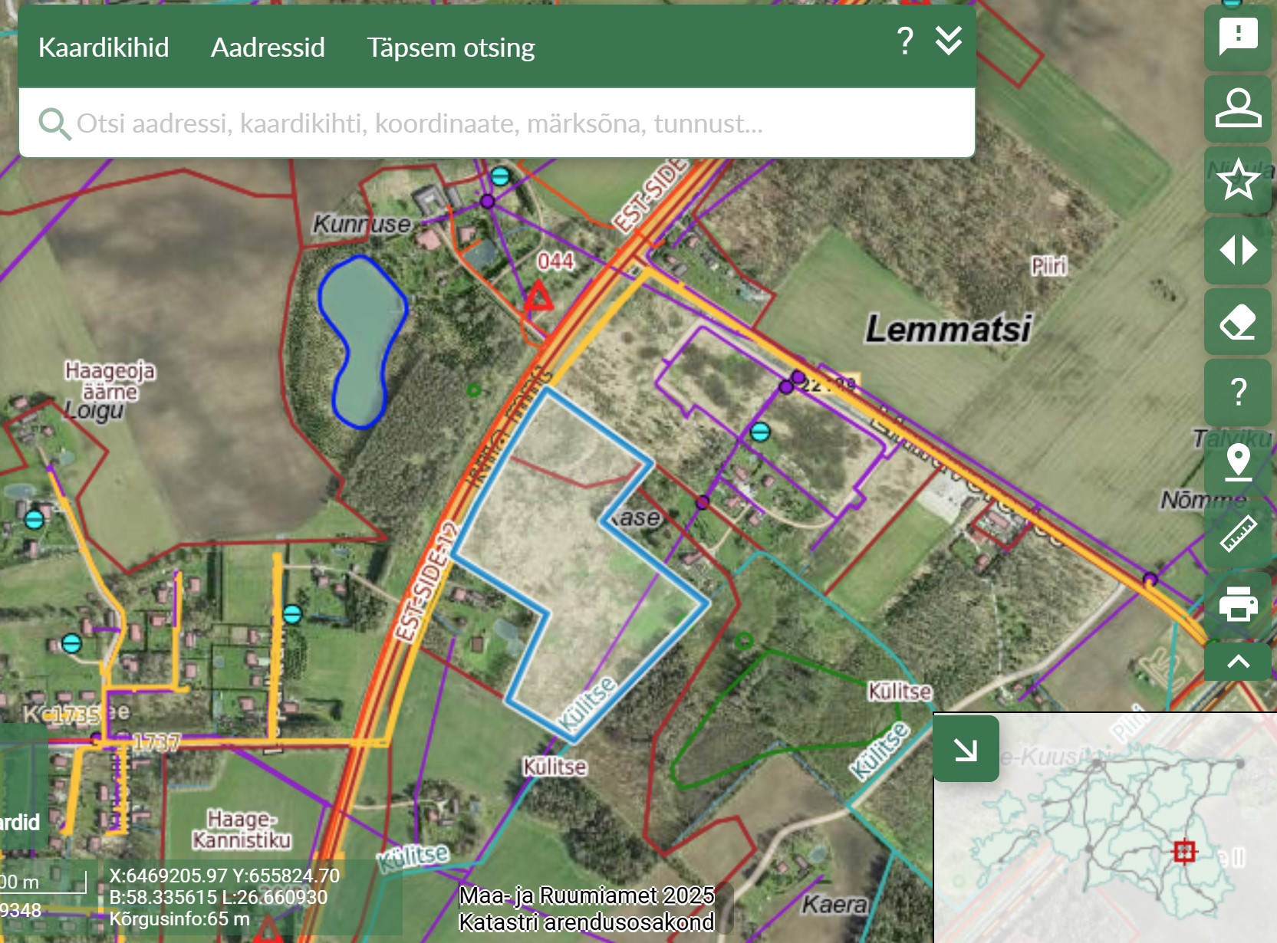Switch to the Aadressid tab
The height and width of the screenshot is (943, 1277).
pyautogui.click(x=268, y=48)
